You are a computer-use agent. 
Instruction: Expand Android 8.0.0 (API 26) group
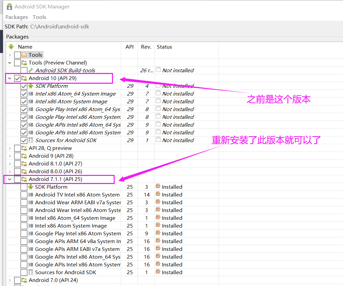point(10,172)
